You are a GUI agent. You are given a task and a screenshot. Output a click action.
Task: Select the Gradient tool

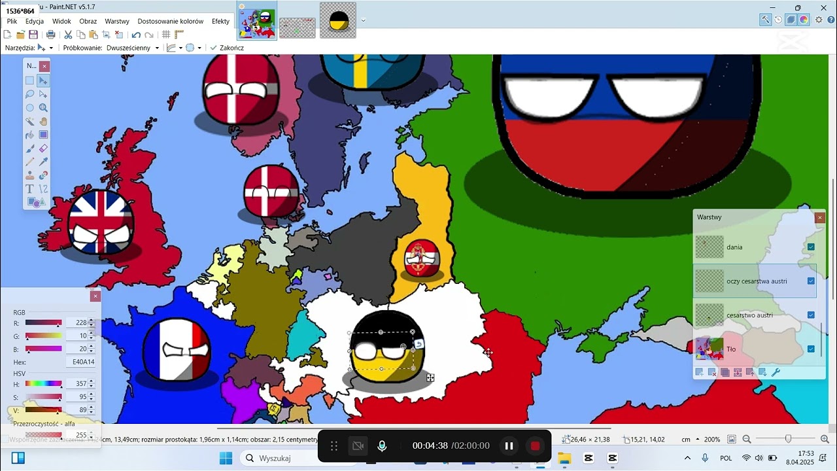pos(43,135)
